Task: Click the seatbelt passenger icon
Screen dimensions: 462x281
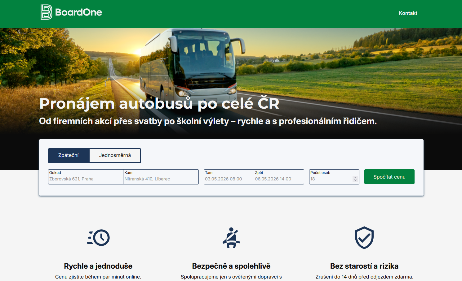Action: pos(231,238)
